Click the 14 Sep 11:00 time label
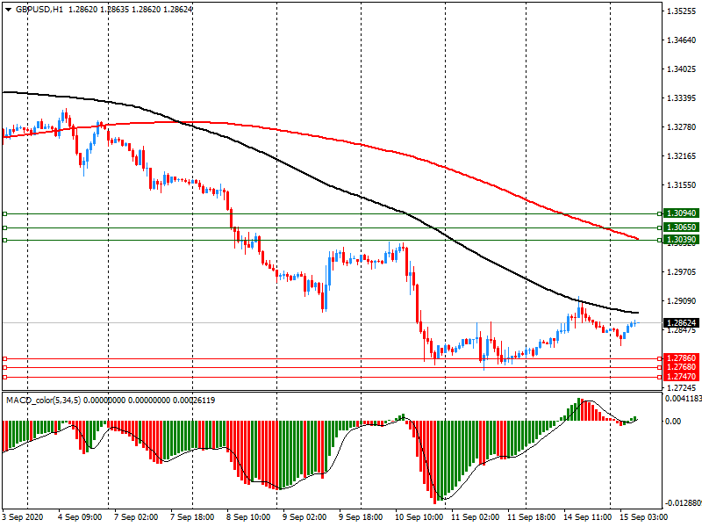This screenshot has width=702, height=527. pyautogui.click(x=587, y=517)
